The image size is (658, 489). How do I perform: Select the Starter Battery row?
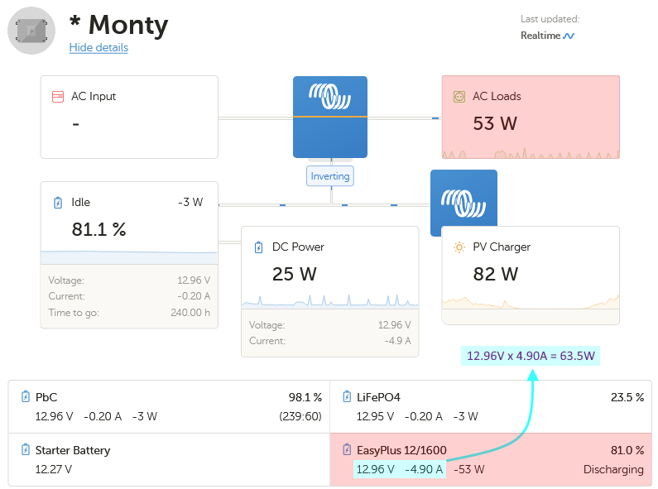169,459
